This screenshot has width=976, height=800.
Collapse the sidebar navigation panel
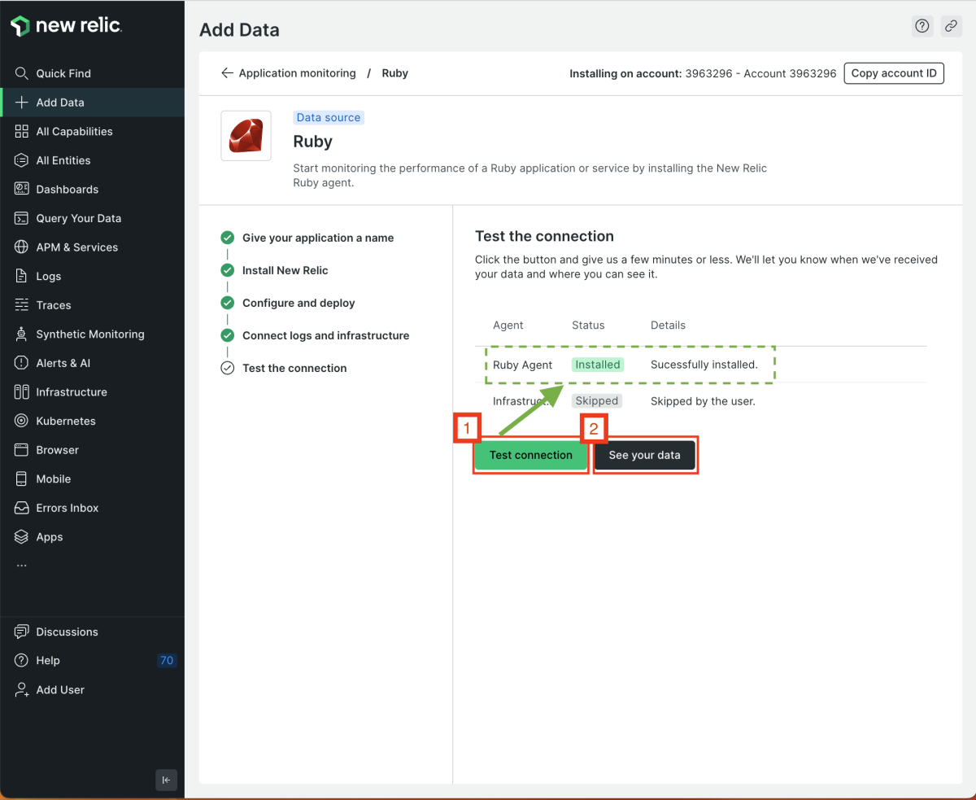pyautogui.click(x=166, y=780)
